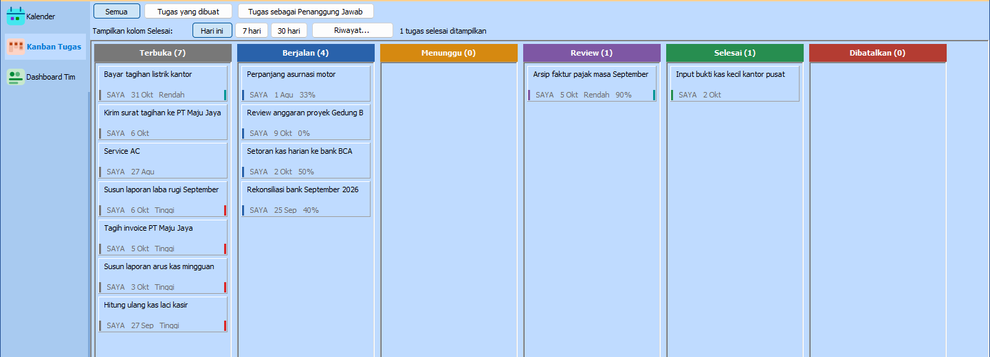The image size is (990, 357).
Task: Click 90% progress on Arsip faktur pajak card
Action: tap(624, 95)
